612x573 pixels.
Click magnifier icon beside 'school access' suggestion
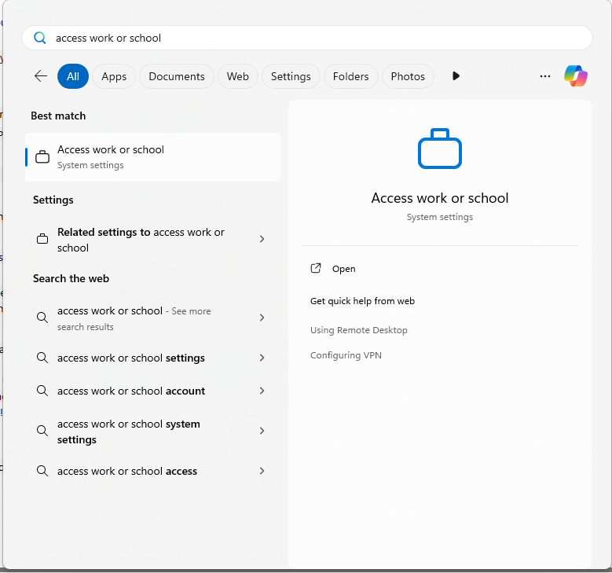point(42,471)
